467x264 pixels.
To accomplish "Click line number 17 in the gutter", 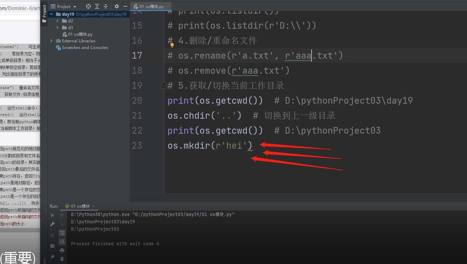I will pyautogui.click(x=137, y=55).
